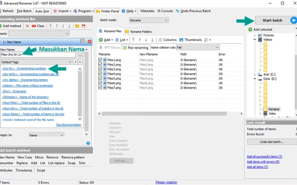Click Add all successful items (7) link
Screen dimensions: 297x185
coord(264,157)
